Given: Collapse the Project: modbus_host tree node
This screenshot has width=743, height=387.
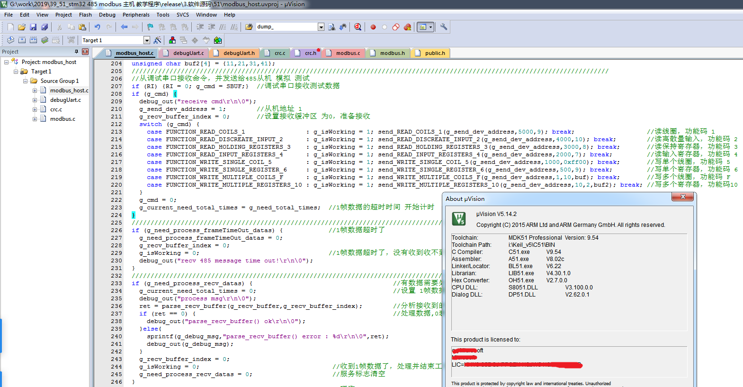Looking at the screenshot, I should coord(7,62).
